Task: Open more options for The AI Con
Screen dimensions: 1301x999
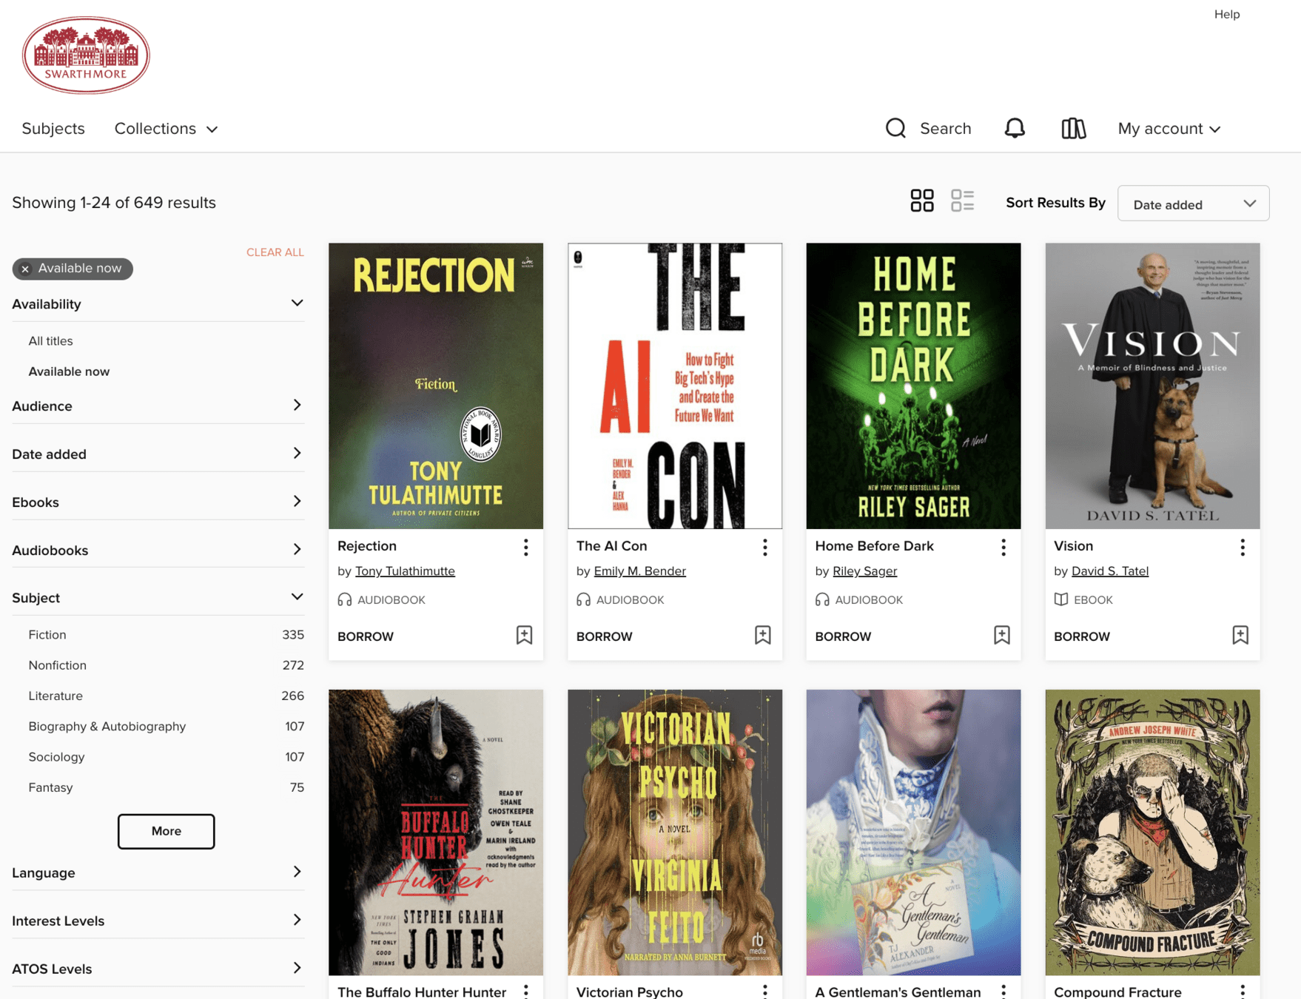Action: (764, 547)
